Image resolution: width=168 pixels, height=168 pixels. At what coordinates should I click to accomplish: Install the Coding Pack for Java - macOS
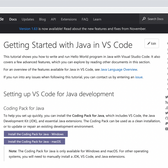(34, 142)
